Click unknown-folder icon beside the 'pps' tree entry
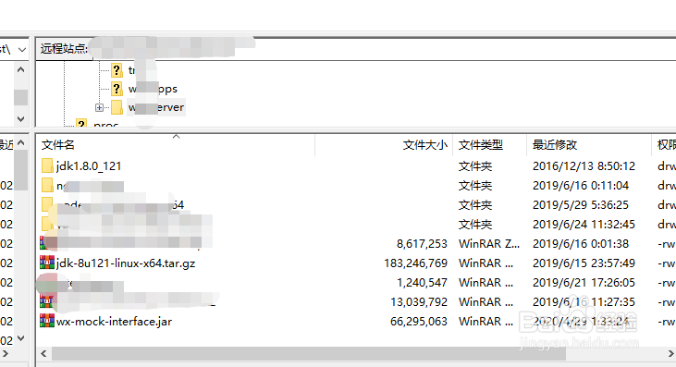This screenshot has height=367, width=676. coord(117,89)
